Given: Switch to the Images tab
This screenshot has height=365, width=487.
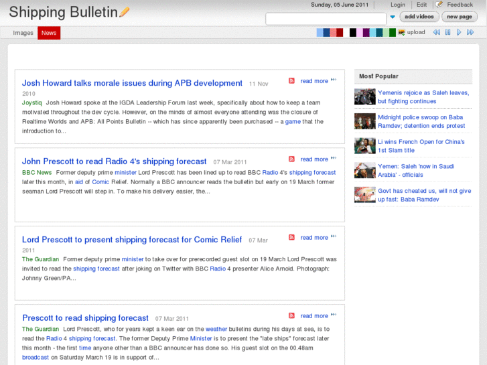Looking at the screenshot, I should [23, 33].
